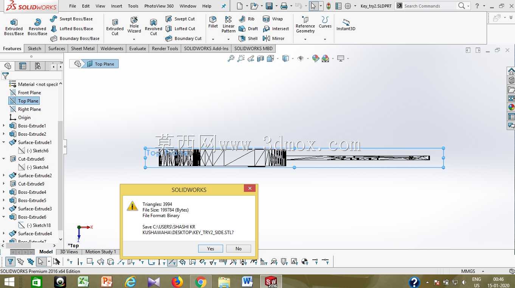The height and width of the screenshot is (288, 515).
Task: Click the Search Commands field
Action: [x=429, y=6]
